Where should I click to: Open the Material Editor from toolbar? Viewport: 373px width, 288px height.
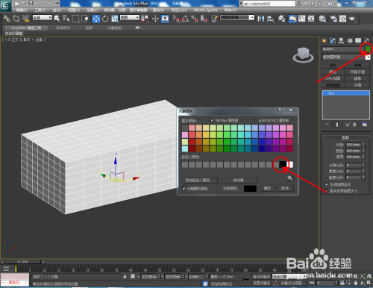click(x=322, y=19)
